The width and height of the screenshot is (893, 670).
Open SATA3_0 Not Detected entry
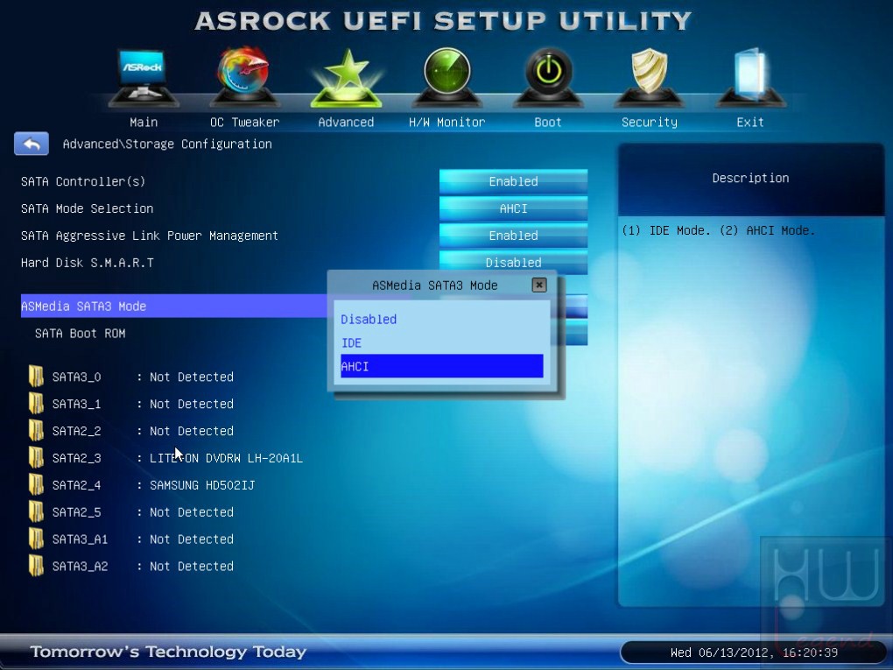pyautogui.click(x=192, y=377)
